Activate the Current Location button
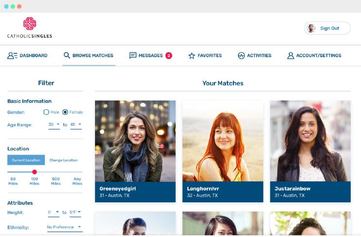 26,160
